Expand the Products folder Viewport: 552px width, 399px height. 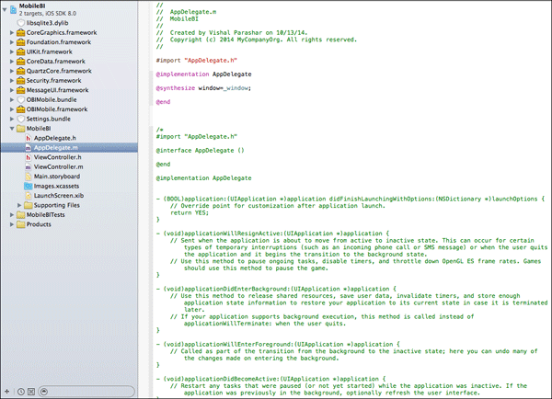click(11, 224)
